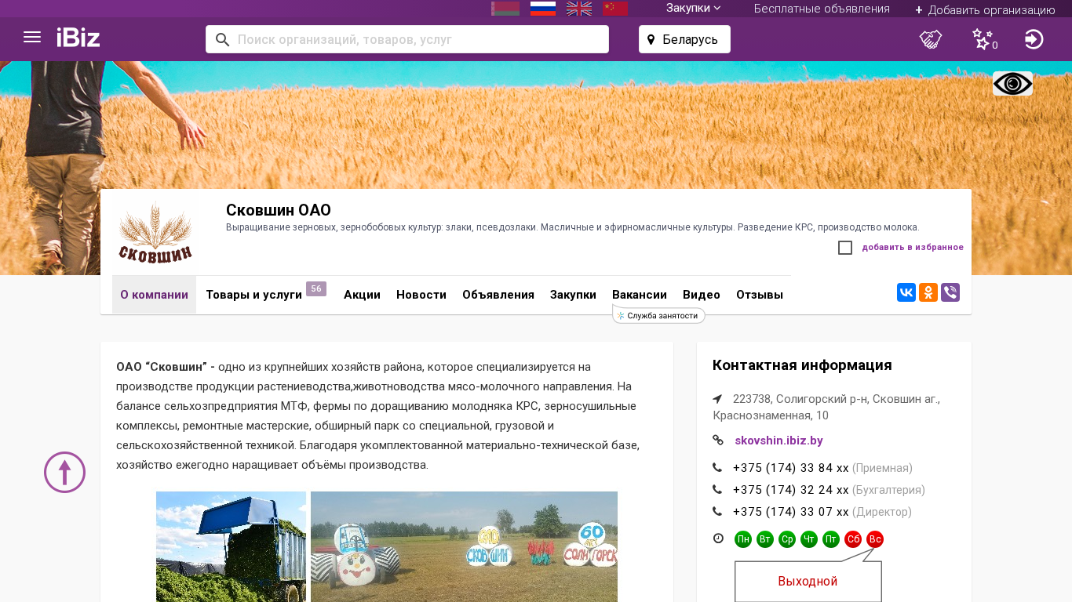
Task: Share via Viber
Action: pyautogui.click(x=950, y=292)
